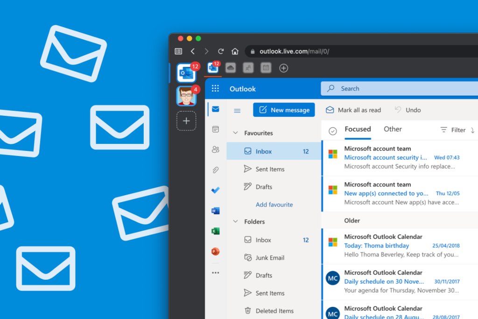Open the People icon in the sidebar

pos(215,149)
